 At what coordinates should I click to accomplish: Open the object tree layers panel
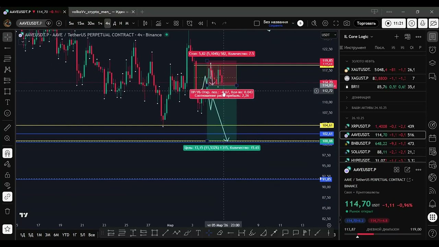click(x=432, y=63)
